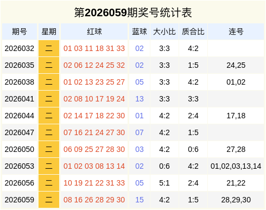
Task: Select the title 第2026059期奖号统计表
Action: pos(133,12)
